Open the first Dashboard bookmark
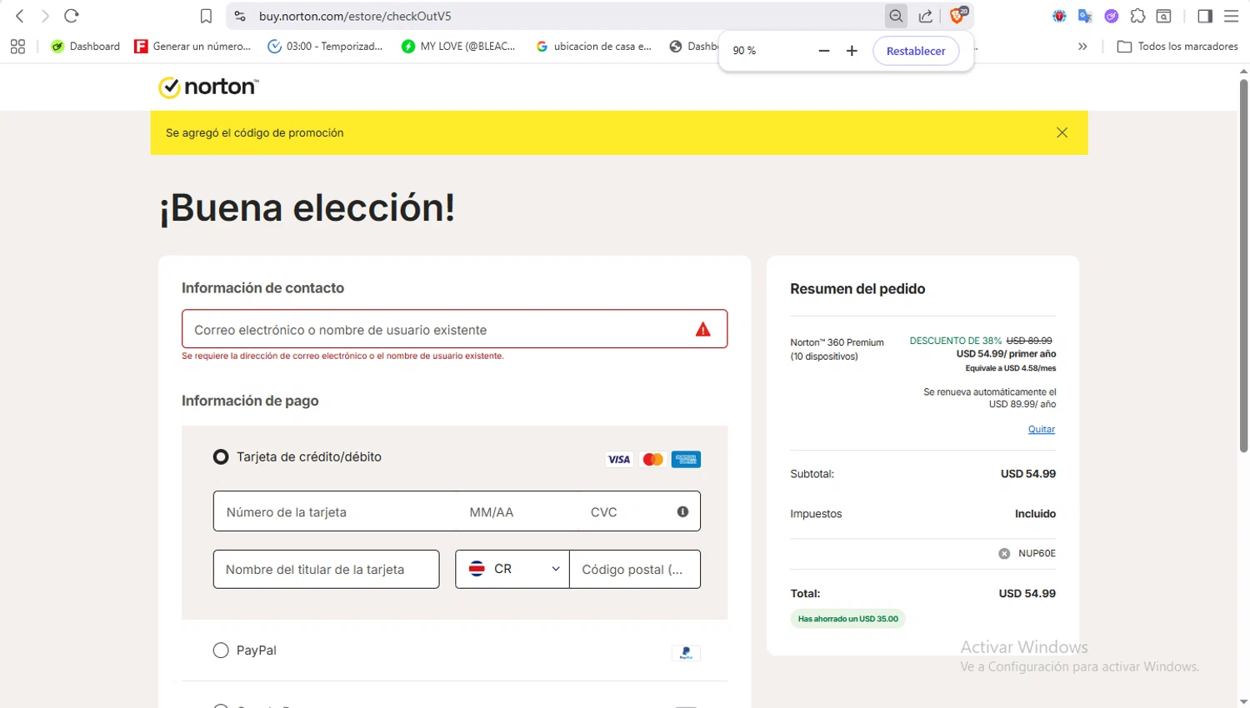 86,47
